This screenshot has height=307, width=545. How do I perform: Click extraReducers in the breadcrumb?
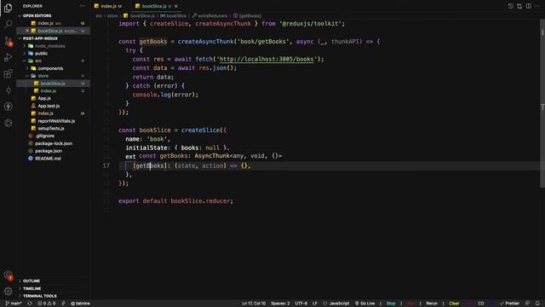pyautogui.click(x=212, y=15)
